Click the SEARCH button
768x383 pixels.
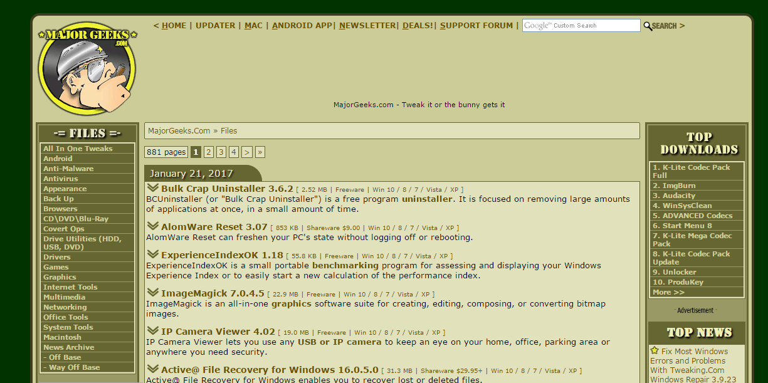664,26
